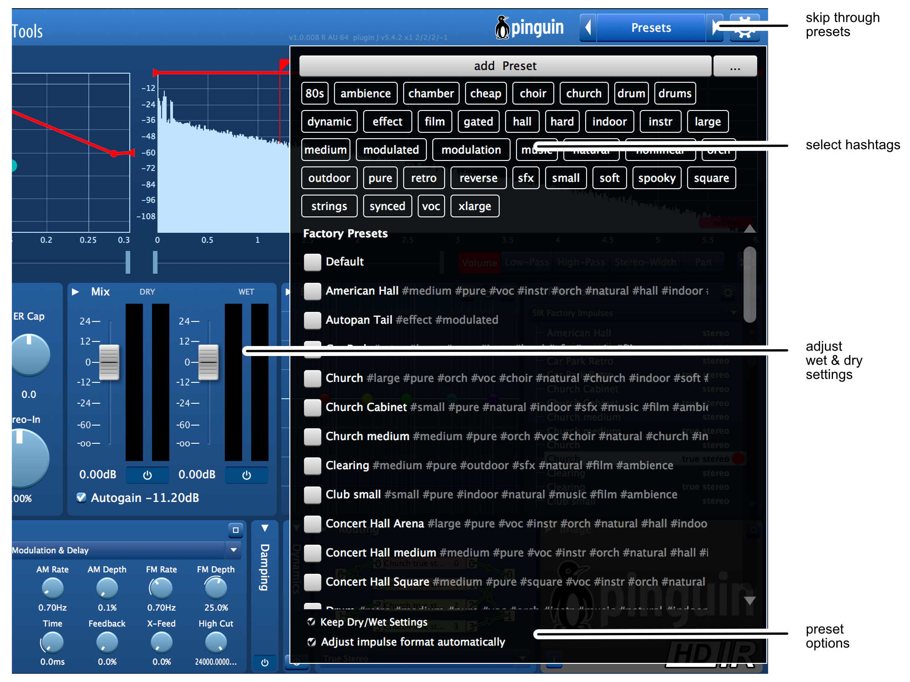Toggle the DRY channel power button
The width and height of the screenshot is (910, 682).
pyautogui.click(x=147, y=475)
